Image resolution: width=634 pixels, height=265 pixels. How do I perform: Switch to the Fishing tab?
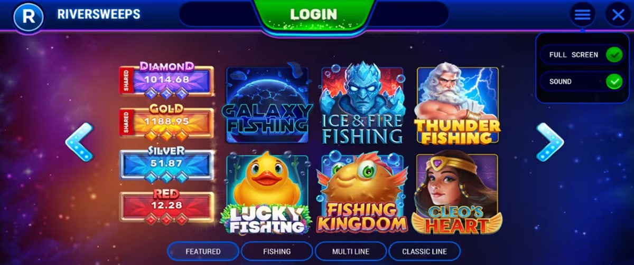coord(277,251)
